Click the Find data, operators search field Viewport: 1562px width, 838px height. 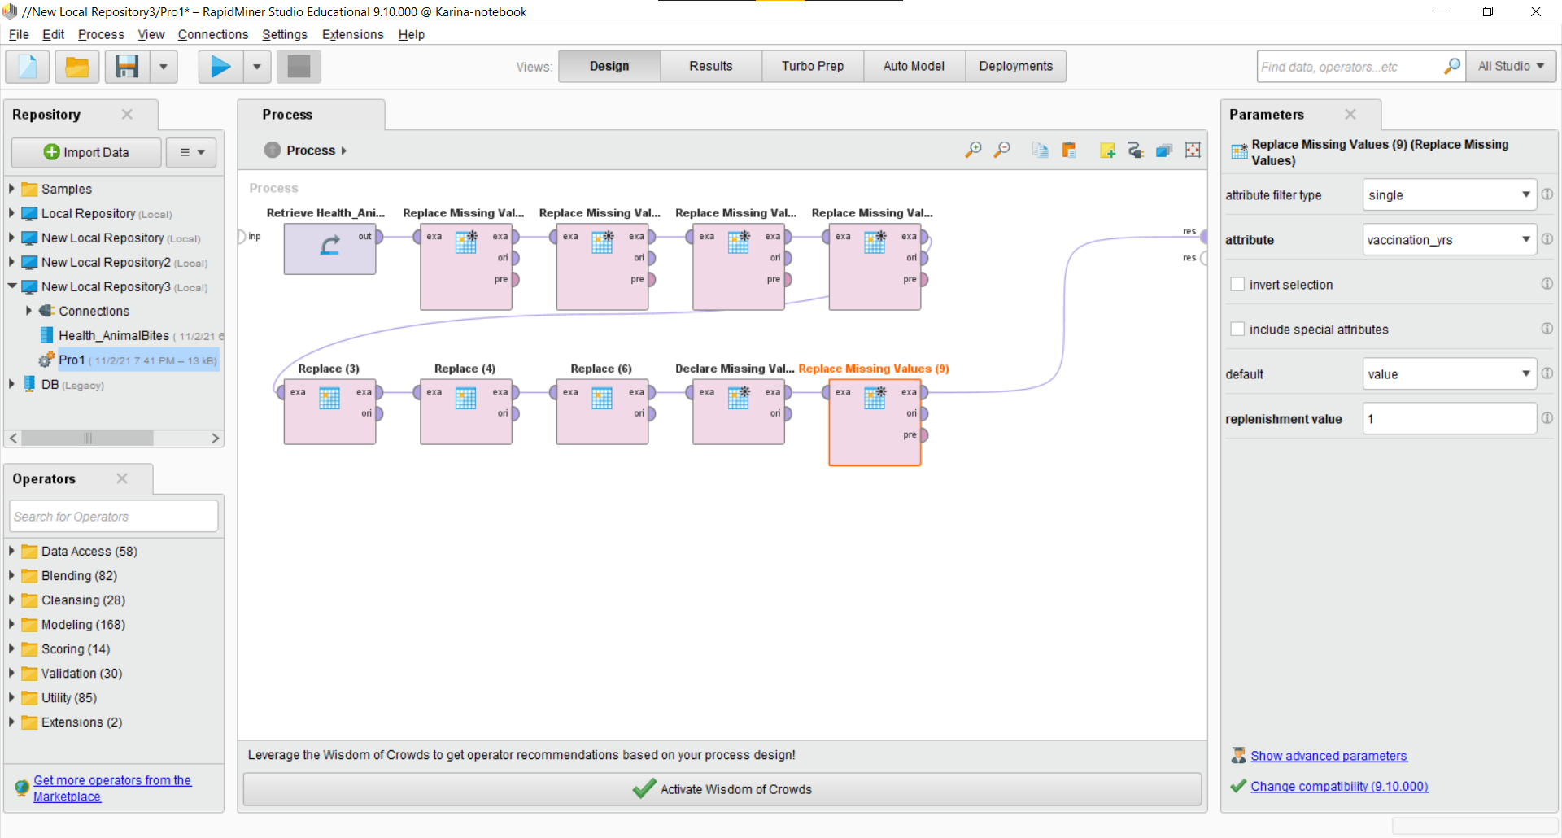pyautogui.click(x=1350, y=66)
